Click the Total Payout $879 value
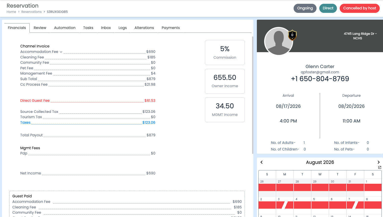The width and height of the screenshot is (383, 217). [151, 135]
